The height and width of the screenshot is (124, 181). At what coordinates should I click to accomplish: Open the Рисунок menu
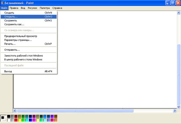click(32, 8)
